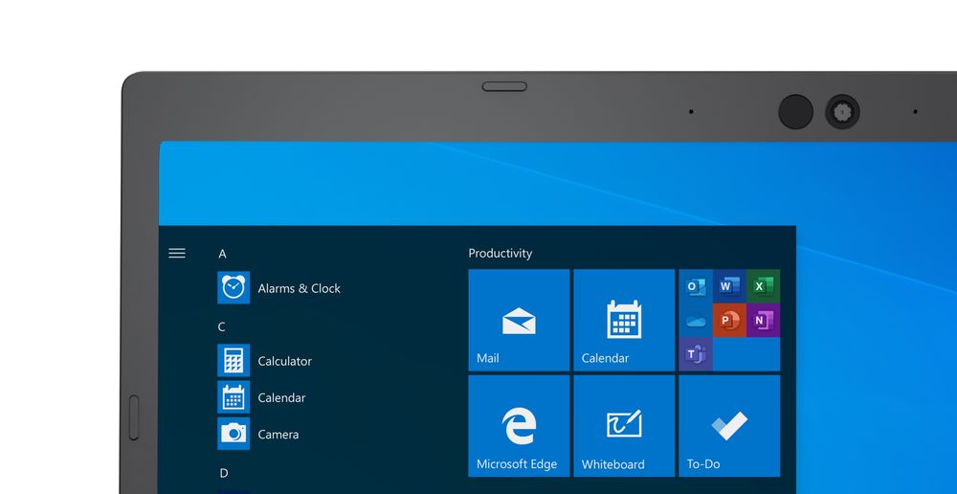Select the letter D section header
Screen dimensions: 957x494
224,473
